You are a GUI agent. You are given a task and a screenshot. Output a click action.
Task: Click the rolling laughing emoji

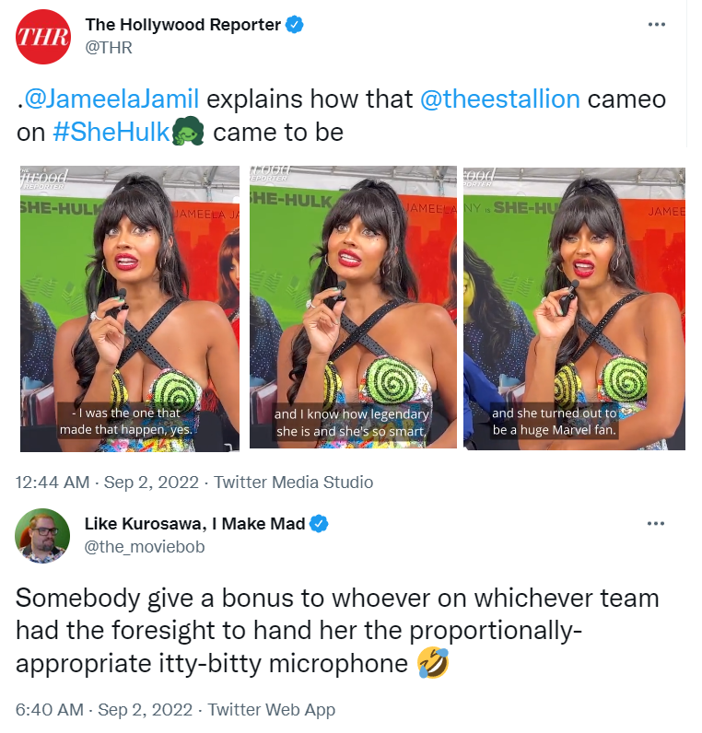(x=433, y=663)
